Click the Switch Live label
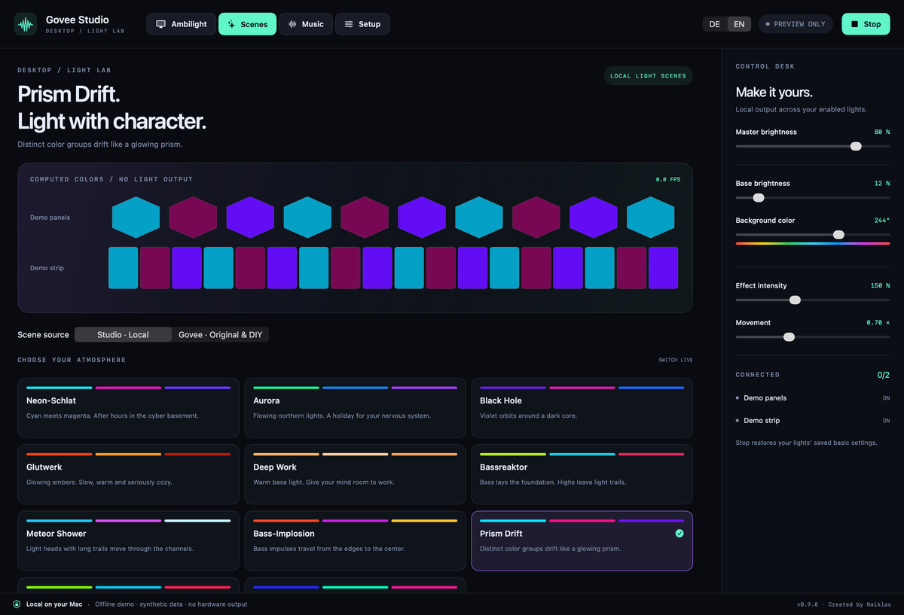Screen dimensions: 904x615 pyautogui.click(x=676, y=360)
